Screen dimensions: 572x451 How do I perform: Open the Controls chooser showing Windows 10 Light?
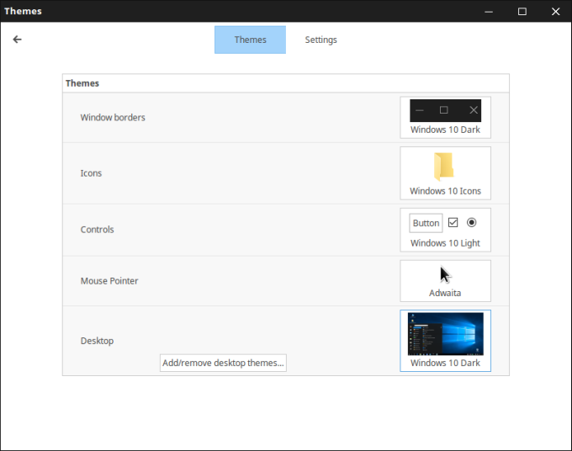click(446, 230)
